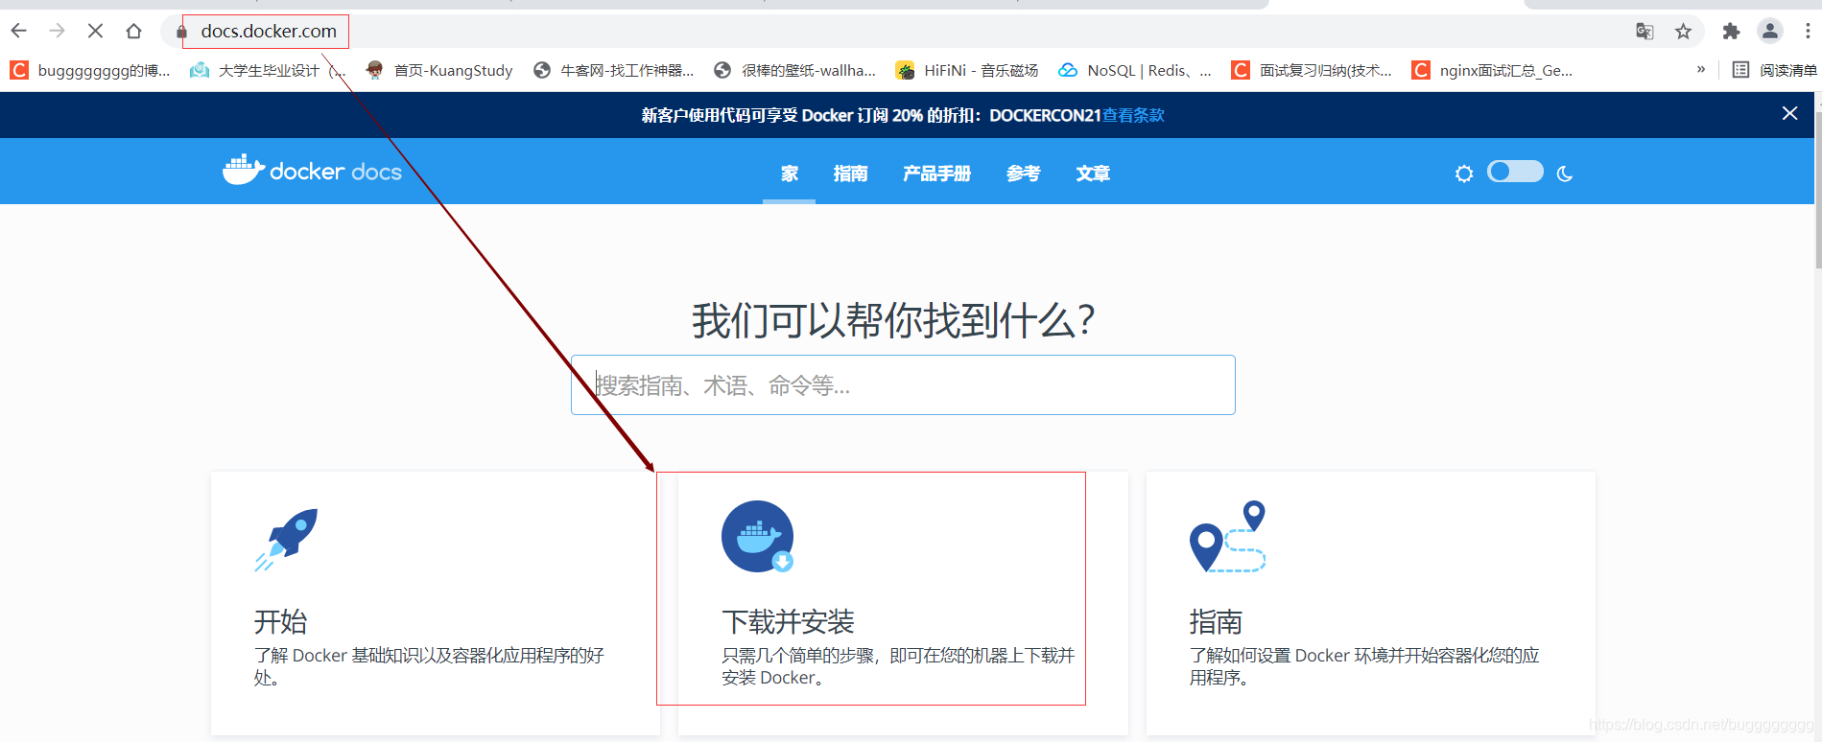The height and width of the screenshot is (742, 1822).
Task: Click the moon dark-mode icon
Action: pyautogui.click(x=1565, y=174)
